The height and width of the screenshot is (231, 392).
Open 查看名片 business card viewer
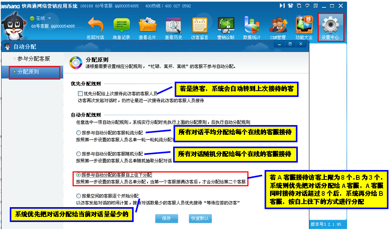pos(147,27)
